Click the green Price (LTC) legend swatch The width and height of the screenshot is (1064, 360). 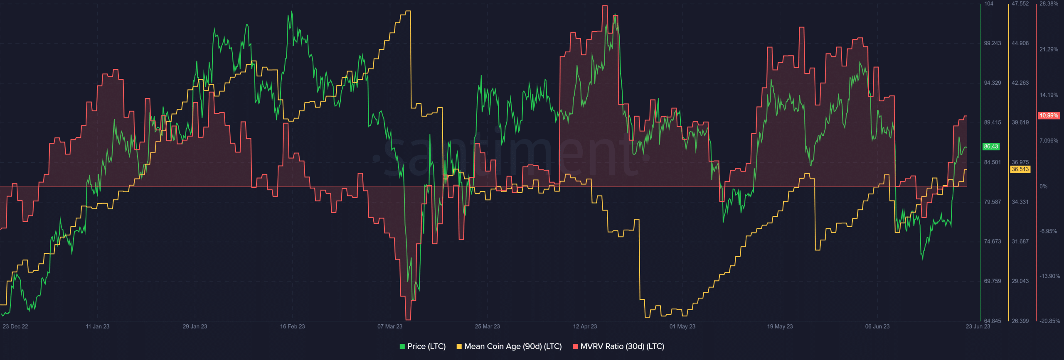click(x=402, y=346)
